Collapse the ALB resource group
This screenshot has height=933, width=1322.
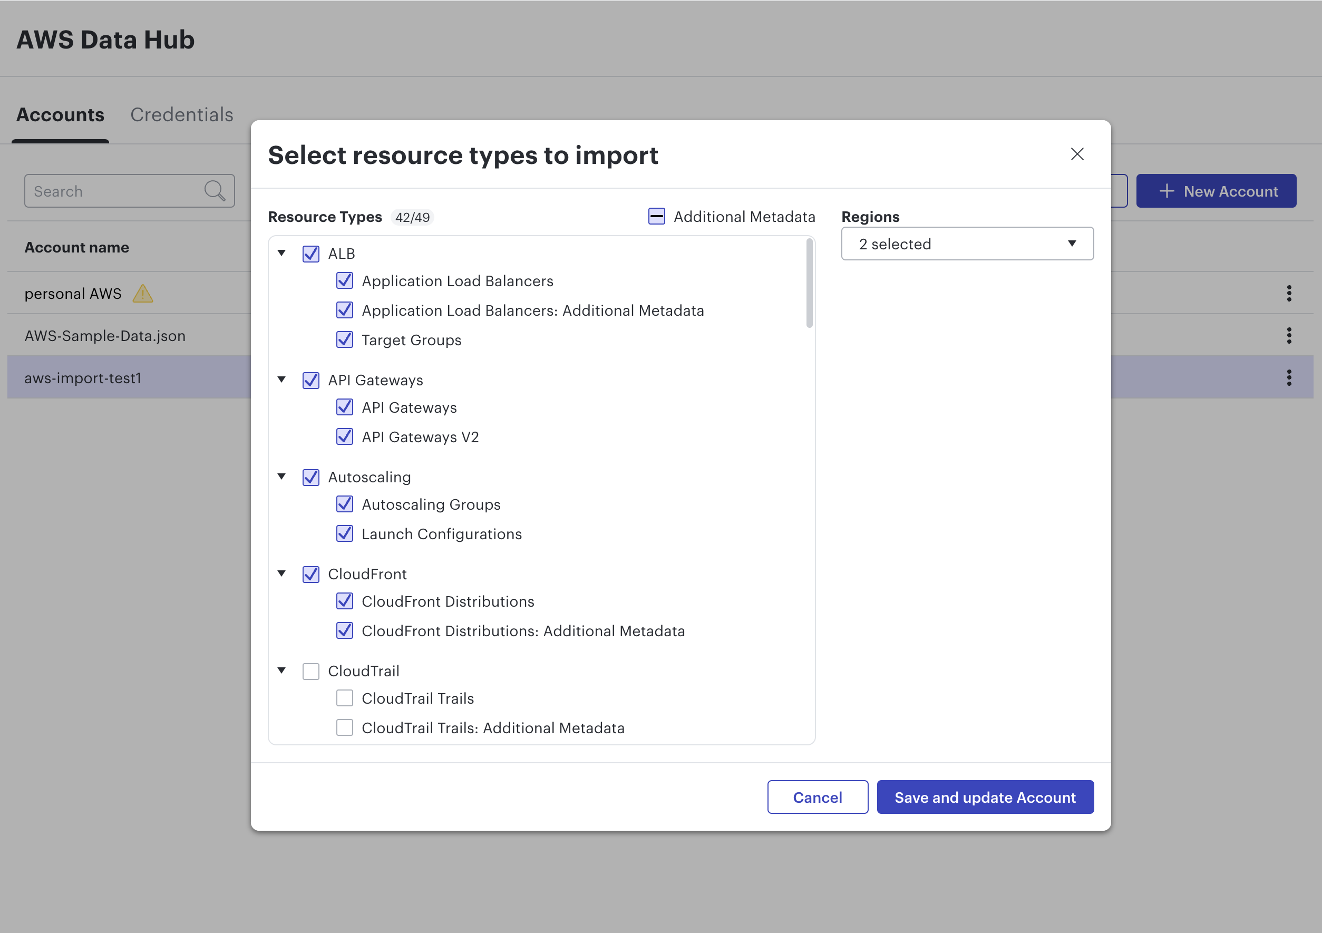[281, 254]
